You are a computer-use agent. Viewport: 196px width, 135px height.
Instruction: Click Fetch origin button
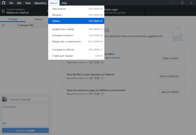tap(124, 11)
